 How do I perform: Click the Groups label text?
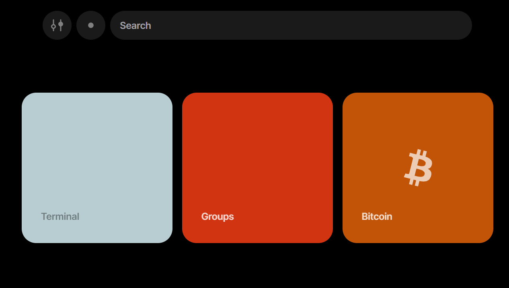click(x=217, y=216)
